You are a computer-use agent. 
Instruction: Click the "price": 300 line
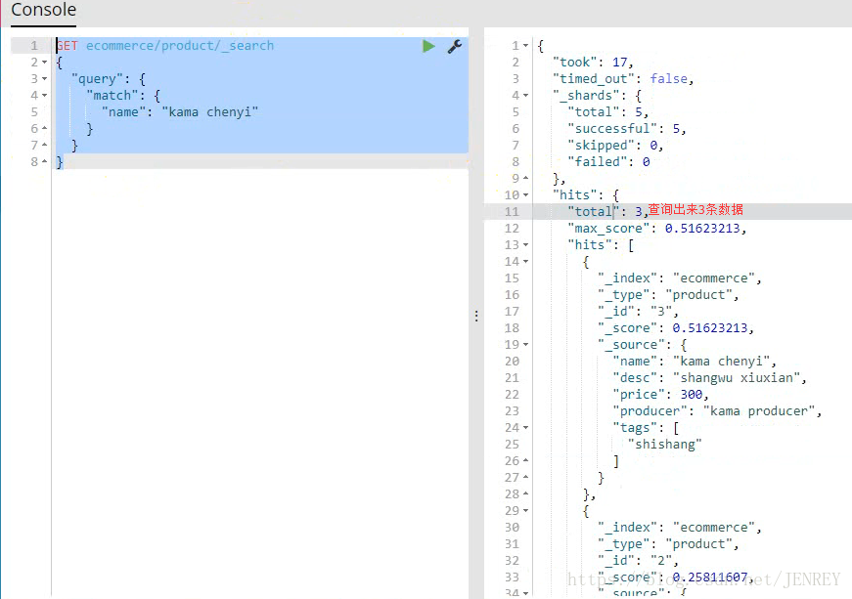click(x=660, y=395)
